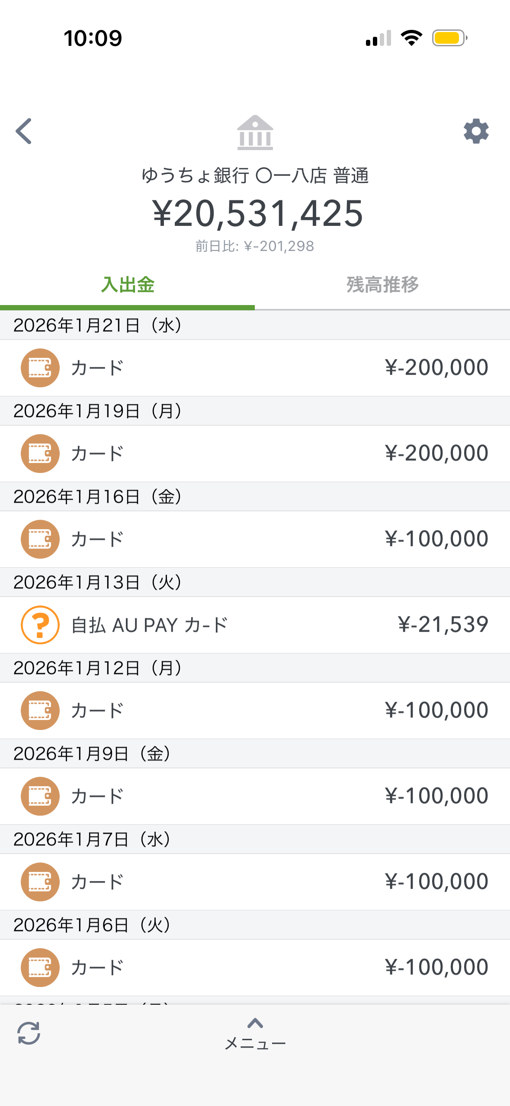
Task: Switch to the 入出金 tab
Action: 128,285
